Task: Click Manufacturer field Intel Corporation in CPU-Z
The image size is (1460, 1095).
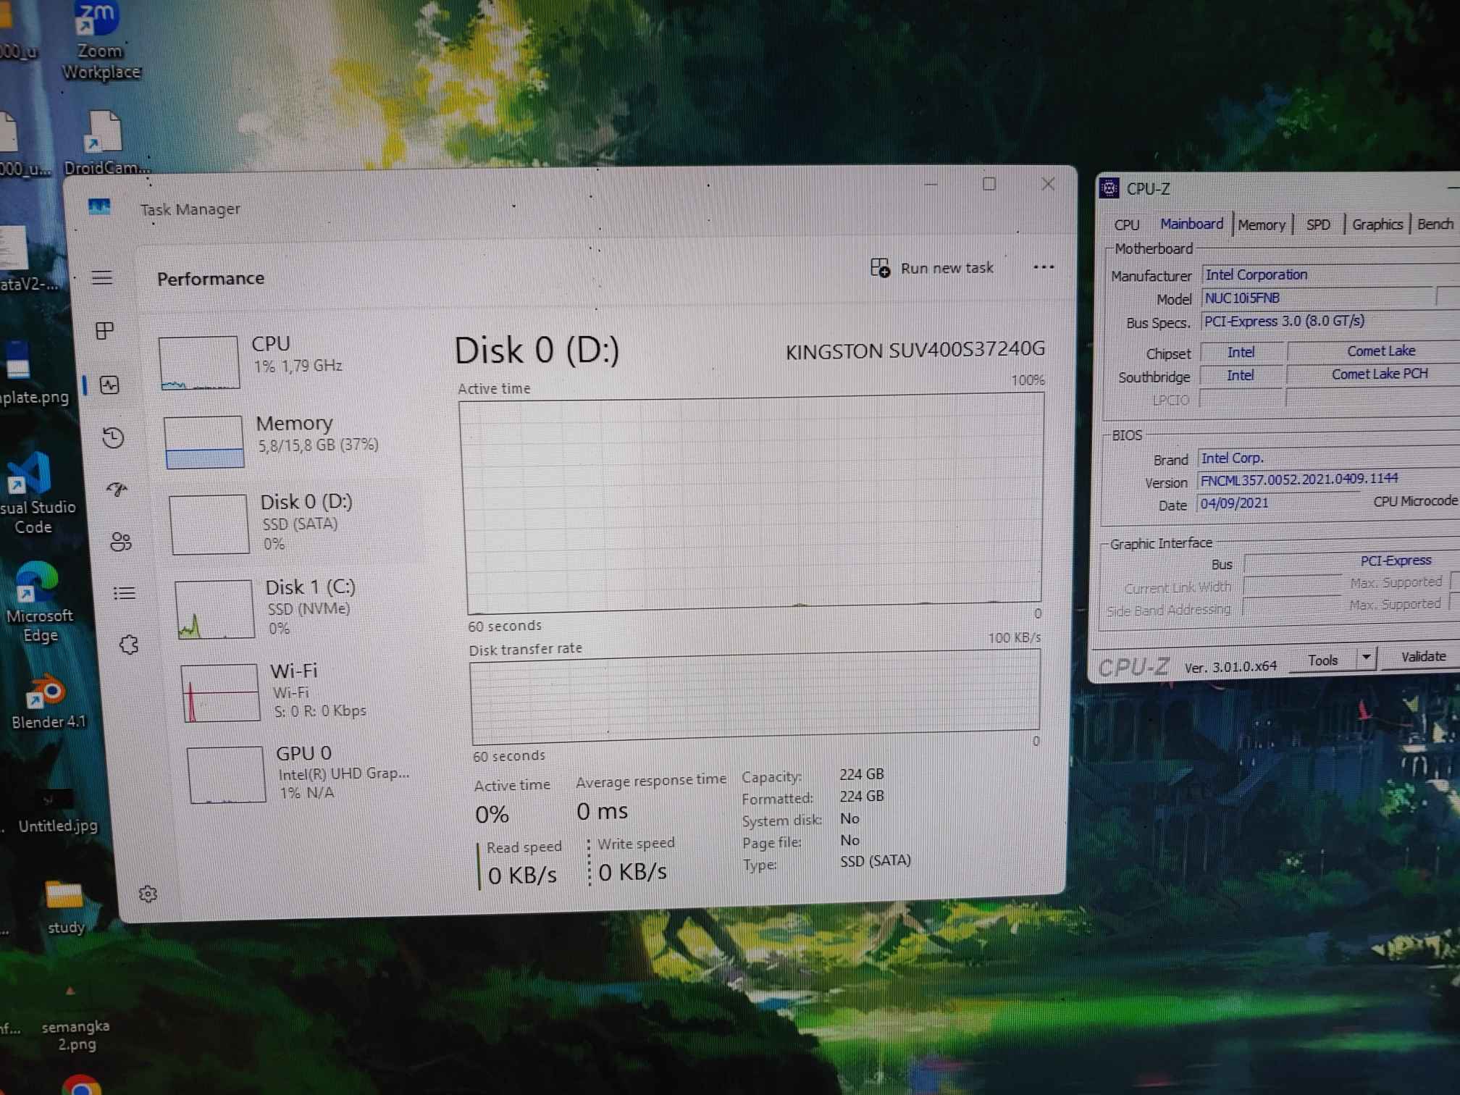Action: [x=1331, y=274]
